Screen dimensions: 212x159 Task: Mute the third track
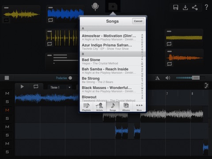[7, 127]
